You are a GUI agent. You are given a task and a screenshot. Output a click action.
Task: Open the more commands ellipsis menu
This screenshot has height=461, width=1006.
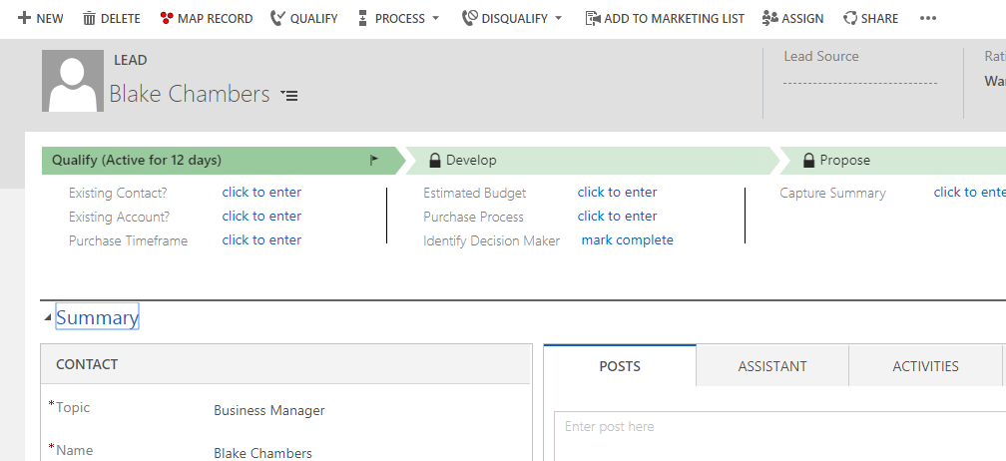click(x=928, y=19)
